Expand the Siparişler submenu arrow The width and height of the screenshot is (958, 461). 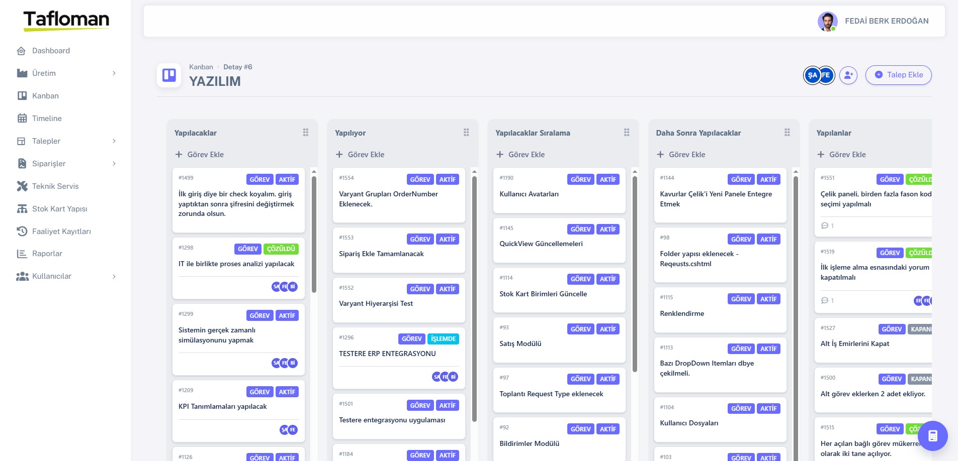(114, 164)
